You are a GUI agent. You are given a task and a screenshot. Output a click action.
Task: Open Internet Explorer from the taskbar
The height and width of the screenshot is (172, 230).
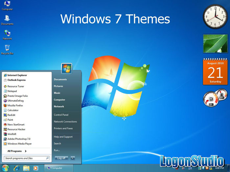coord(16,168)
